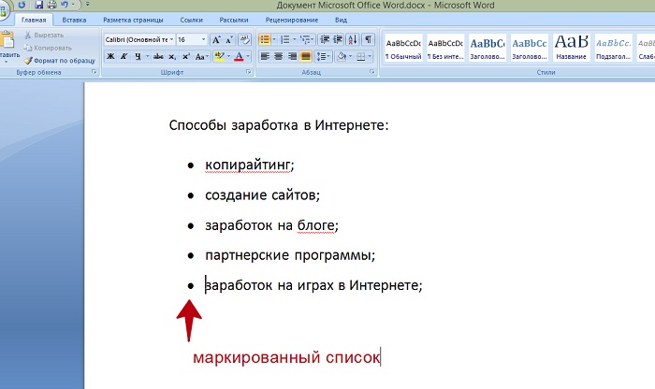This screenshot has width=655, height=389.
Task: Apply paragraph shading with the bucket
Action: pyautogui.click(x=342, y=56)
